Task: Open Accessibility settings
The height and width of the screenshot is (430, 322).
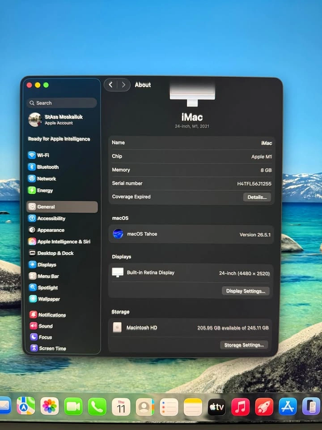Action: click(47, 219)
